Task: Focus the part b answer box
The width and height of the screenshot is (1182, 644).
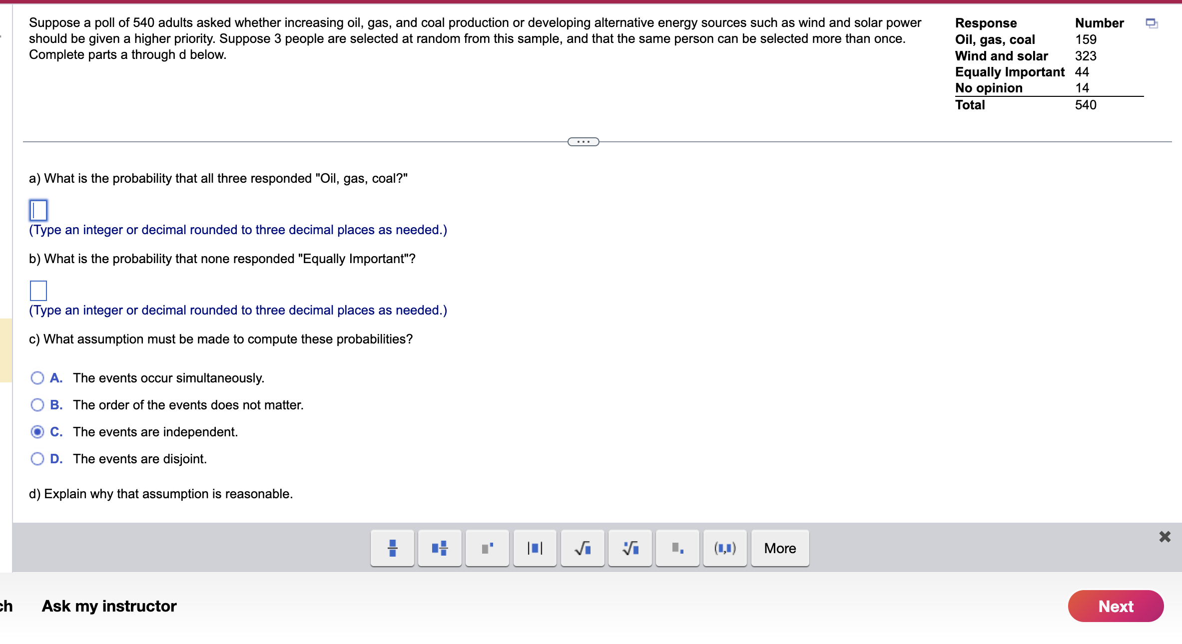Action: pyautogui.click(x=38, y=291)
